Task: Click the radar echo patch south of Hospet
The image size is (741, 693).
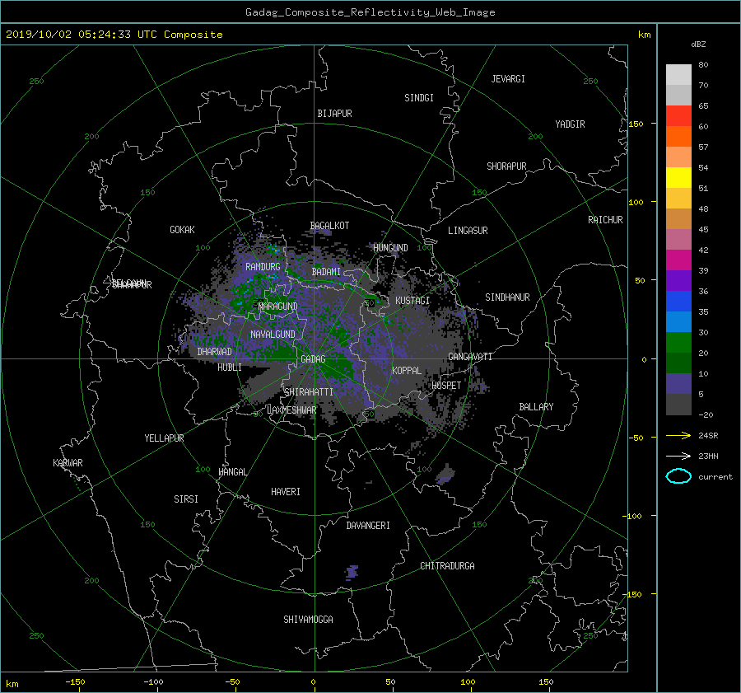Action: [x=445, y=475]
